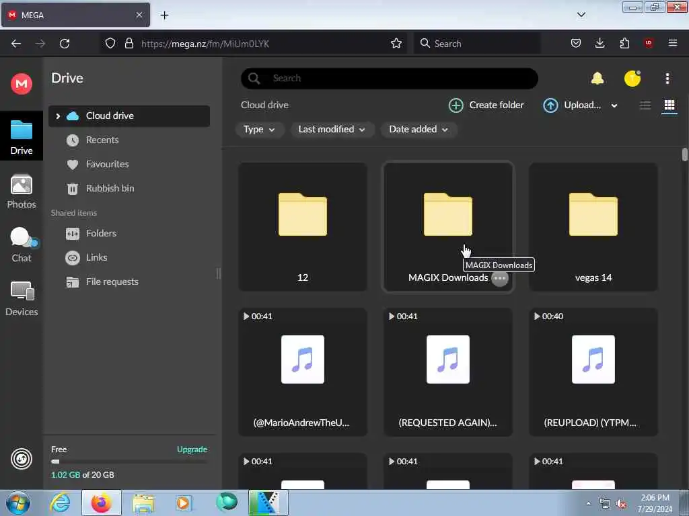Open options menu for MAGIX Downloads
This screenshot has width=689, height=516.
click(x=500, y=278)
